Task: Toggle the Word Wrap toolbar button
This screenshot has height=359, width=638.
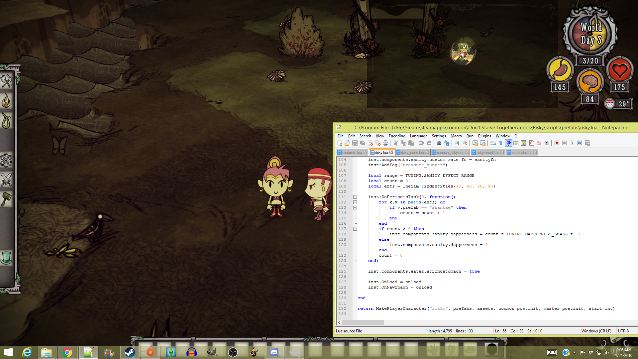Action: pyautogui.click(x=493, y=143)
